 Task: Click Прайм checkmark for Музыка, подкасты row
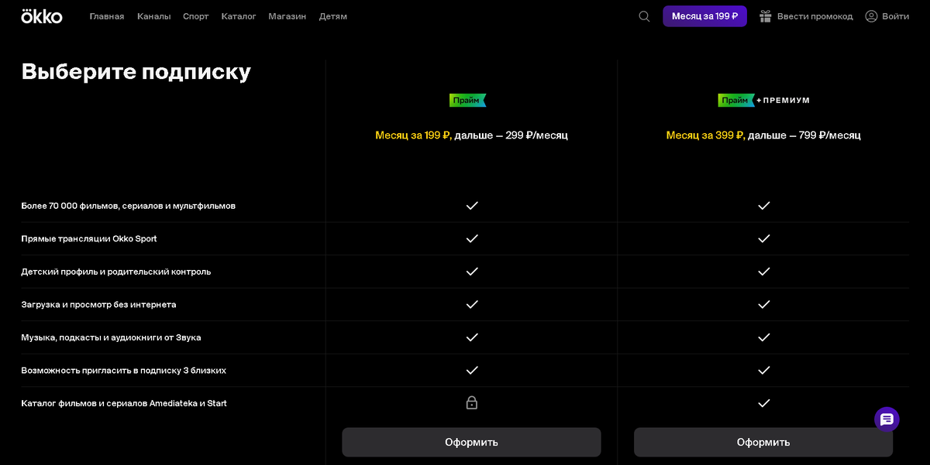[472, 337]
